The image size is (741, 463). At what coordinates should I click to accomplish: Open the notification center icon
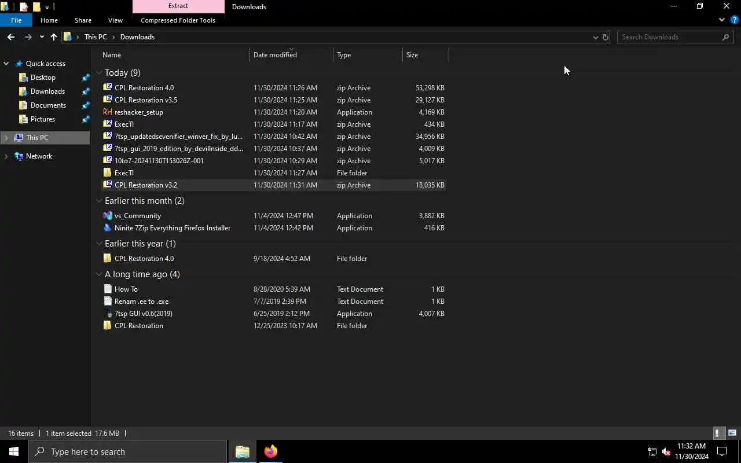pyautogui.click(x=722, y=451)
